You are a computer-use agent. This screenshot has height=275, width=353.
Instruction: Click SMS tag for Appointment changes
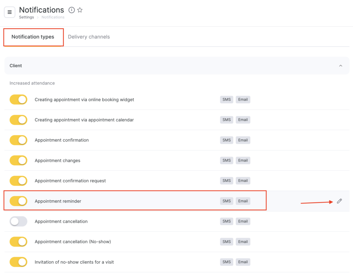(226, 160)
